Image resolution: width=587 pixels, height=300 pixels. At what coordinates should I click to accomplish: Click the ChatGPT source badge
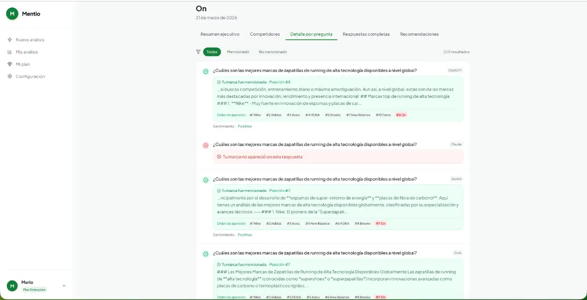click(x=455, y=70)
